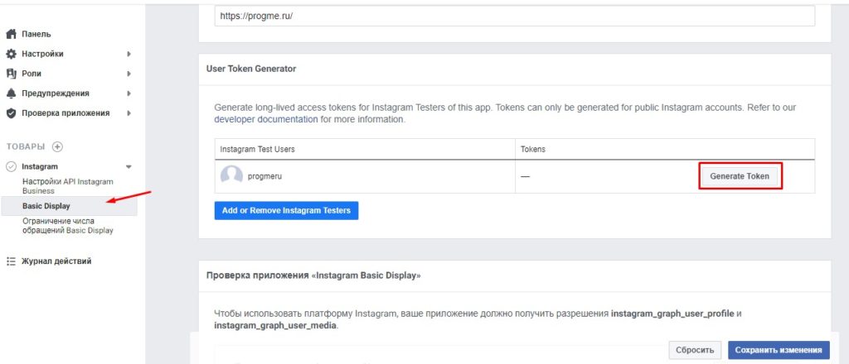849x364 pixels.
Task: Click the Сбросить button
Action: point(695,350)
